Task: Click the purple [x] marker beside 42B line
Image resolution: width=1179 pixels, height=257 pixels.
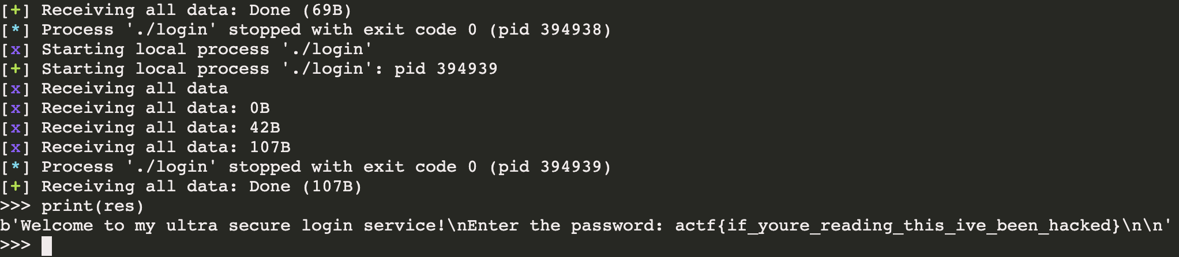Action: click(16, 128)
